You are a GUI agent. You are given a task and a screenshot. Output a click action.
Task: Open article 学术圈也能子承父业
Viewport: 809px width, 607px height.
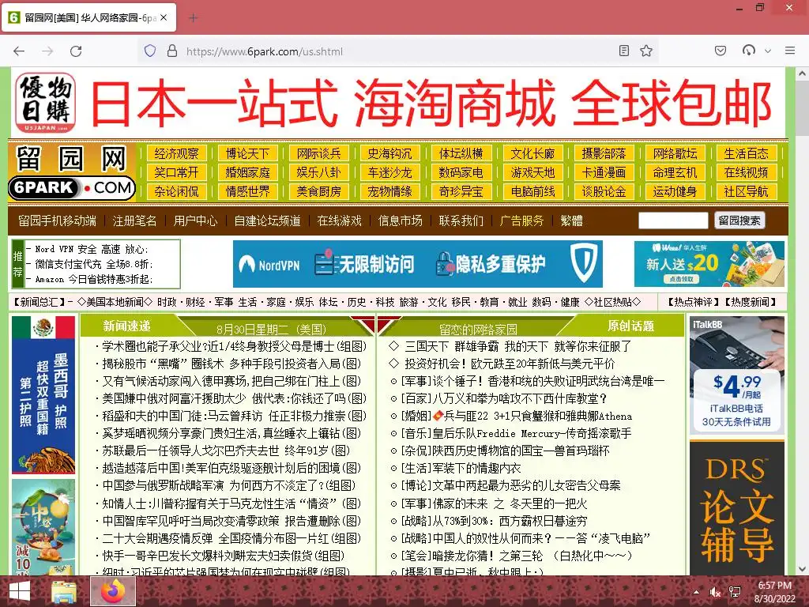[234, 346]
